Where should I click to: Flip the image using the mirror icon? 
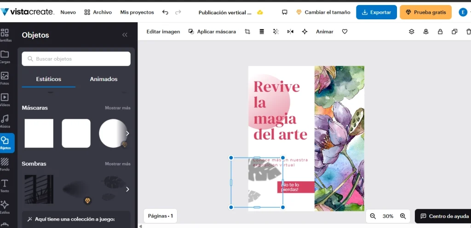click(x=290, y=32)
